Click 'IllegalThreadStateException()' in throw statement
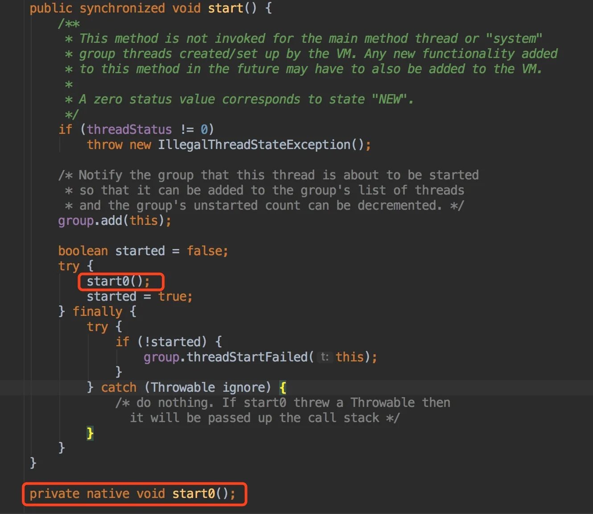The height and width of the screenshot is (514, 593). tap(261, 145)
